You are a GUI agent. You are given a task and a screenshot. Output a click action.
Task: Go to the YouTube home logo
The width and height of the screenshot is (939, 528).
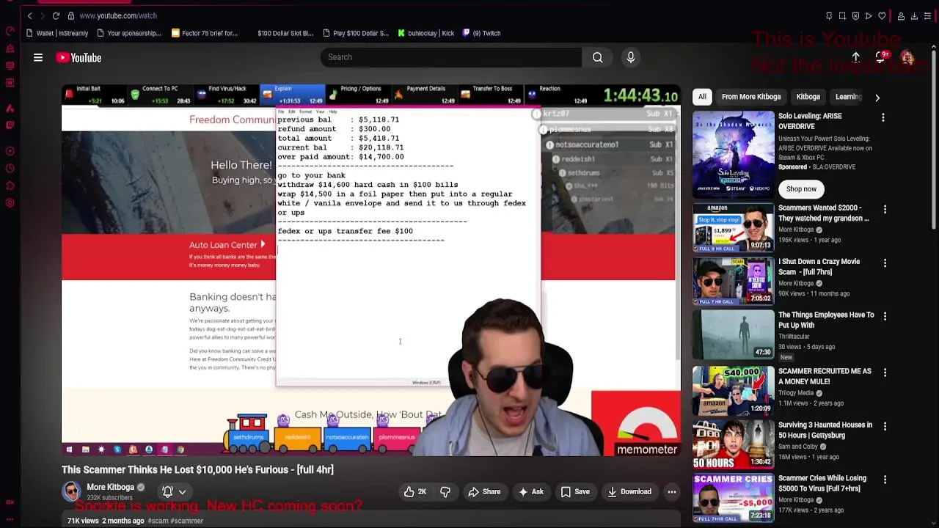click(x=78, y=58)
